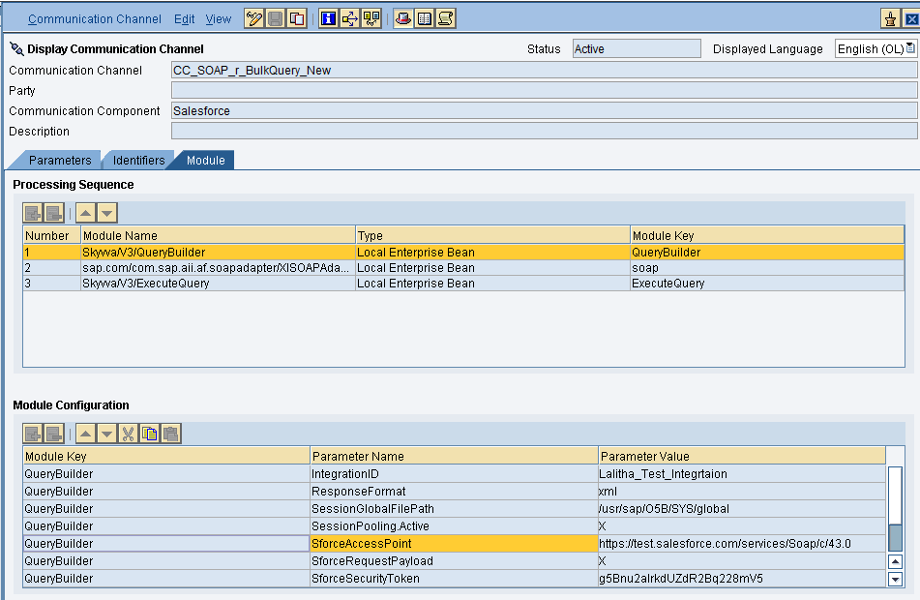Screen dimensions: 920x600
Task: Click the Module Configuration scrollbar down arrow
Action: point(895,579)
